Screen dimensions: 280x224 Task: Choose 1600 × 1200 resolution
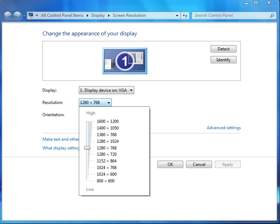[x=108, y=121]
